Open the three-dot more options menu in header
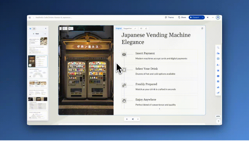The image size is (249, 141). (213, 17)
